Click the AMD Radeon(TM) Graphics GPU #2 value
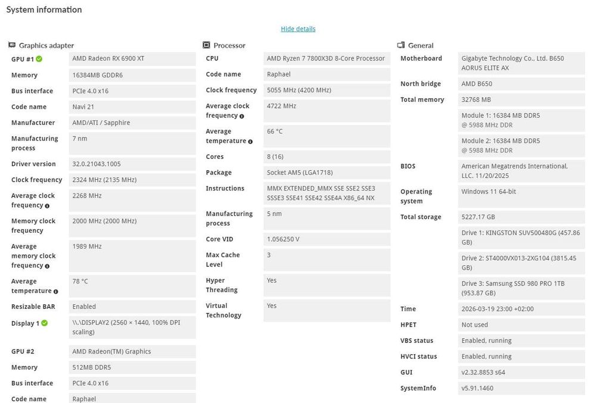Image resolution: width=596 pixels, height=403 pixels. 132,351
